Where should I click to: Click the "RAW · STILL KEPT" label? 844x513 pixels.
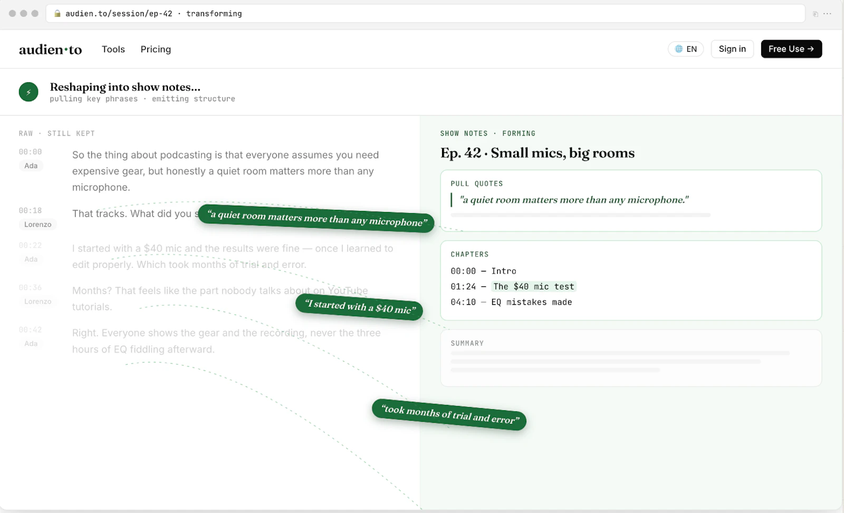pyautogui.click(x=57, y=133)
